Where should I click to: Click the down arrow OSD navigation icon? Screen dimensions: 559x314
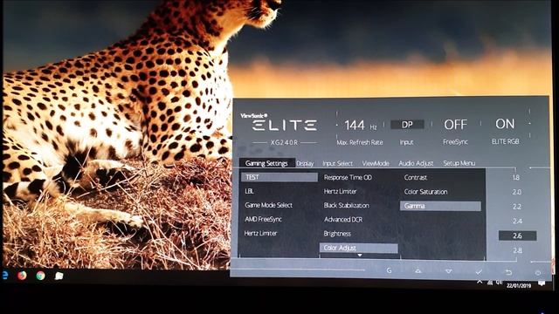coord(448,271)
